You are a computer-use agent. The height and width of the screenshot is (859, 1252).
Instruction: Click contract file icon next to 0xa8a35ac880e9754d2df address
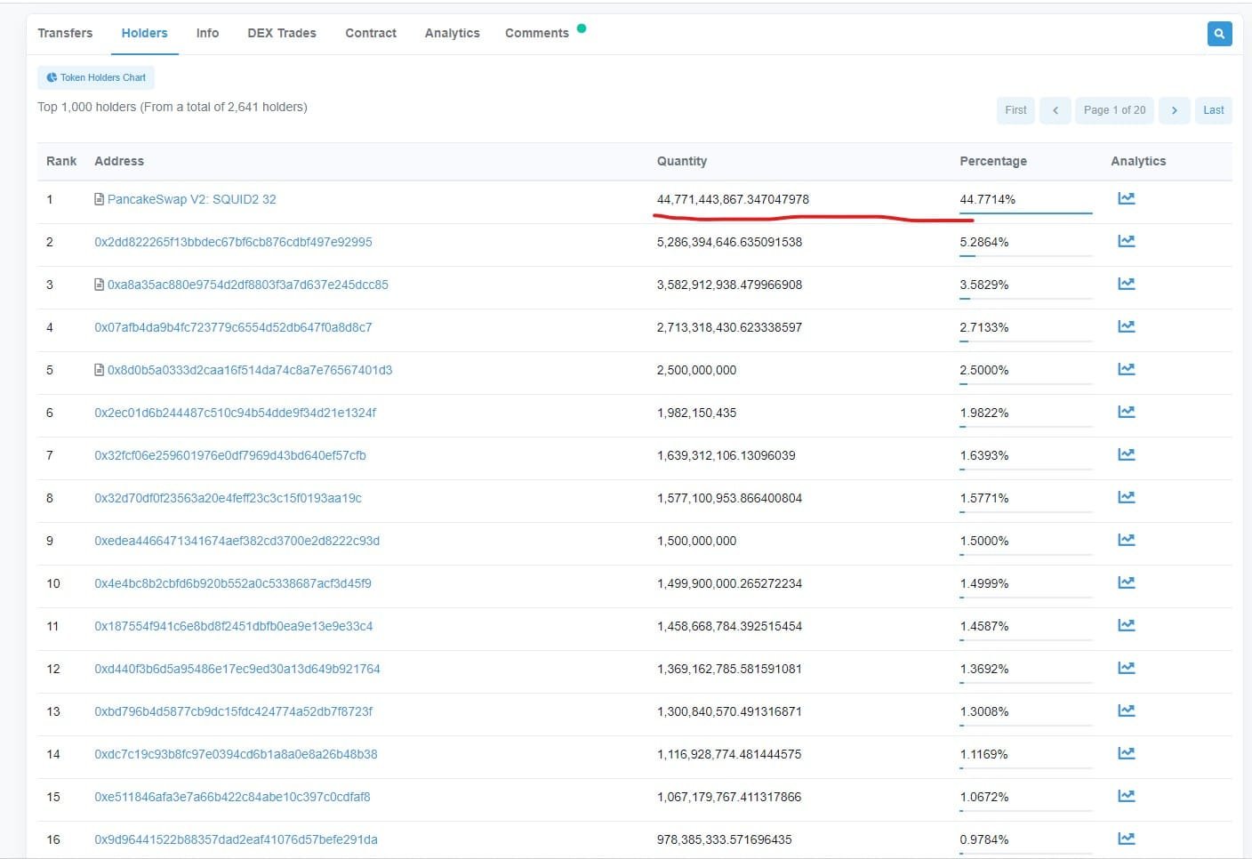coord(100,285)
